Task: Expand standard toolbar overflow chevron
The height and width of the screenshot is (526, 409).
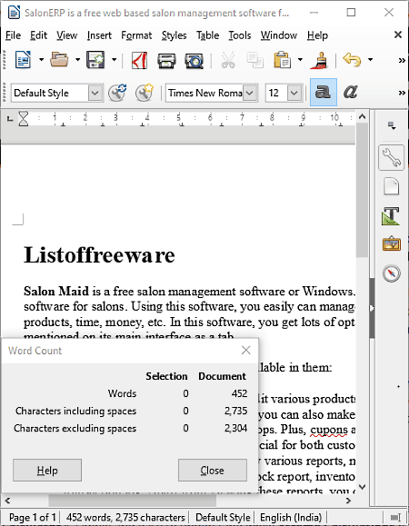Action: click(402, 60)
